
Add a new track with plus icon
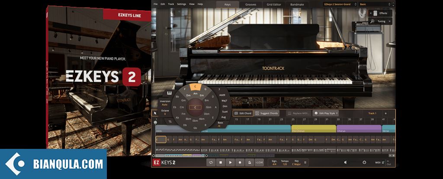(x=385, y=113)
